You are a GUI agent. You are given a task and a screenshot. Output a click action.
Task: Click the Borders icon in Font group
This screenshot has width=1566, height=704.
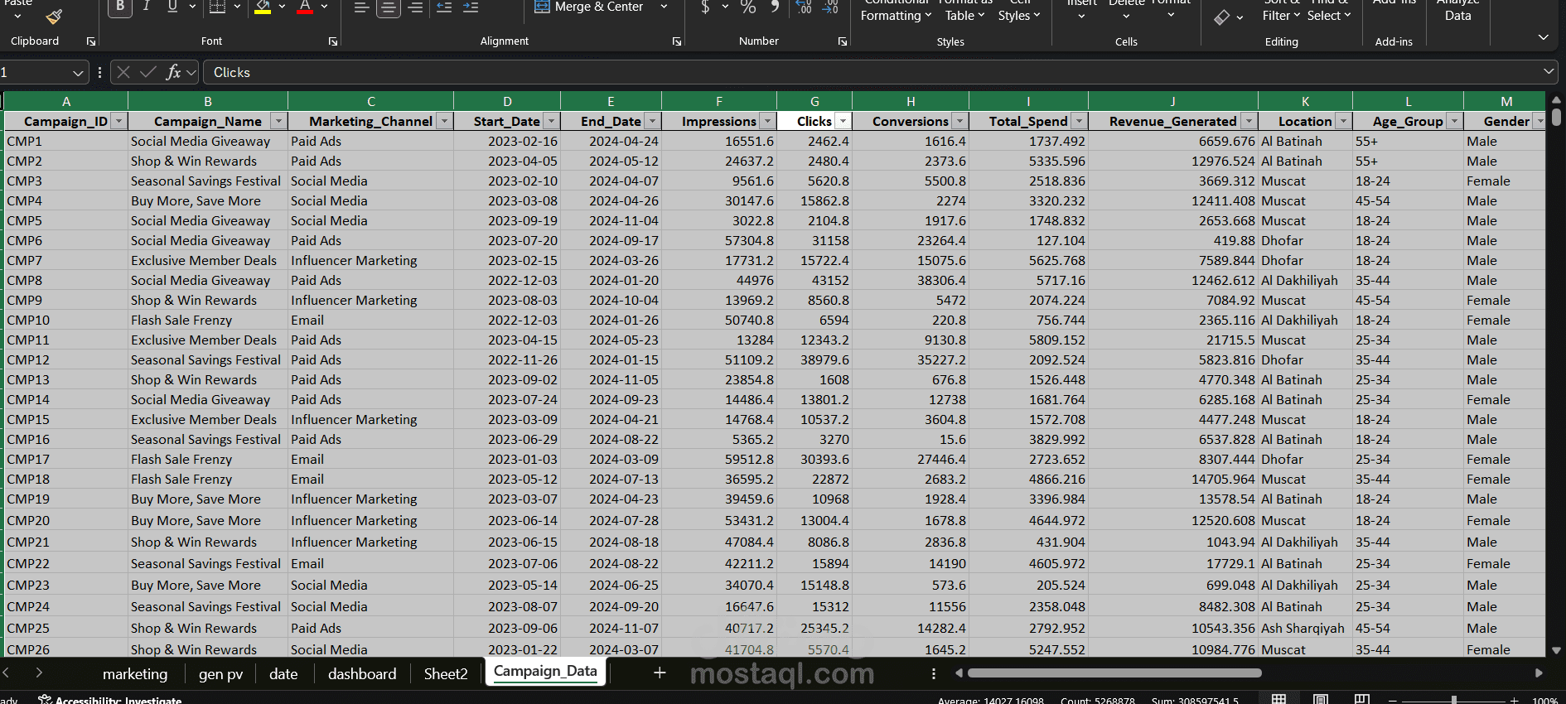[217, 7]
